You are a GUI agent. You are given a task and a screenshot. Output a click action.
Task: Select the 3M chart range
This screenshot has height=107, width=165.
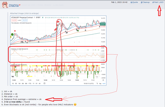(23, 84)
